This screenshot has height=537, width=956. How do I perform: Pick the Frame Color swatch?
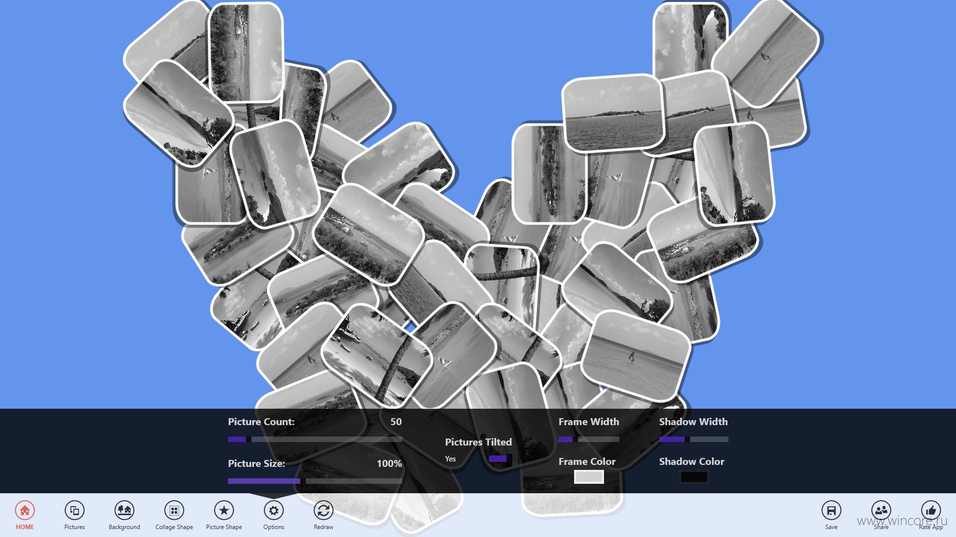point(589,477)
